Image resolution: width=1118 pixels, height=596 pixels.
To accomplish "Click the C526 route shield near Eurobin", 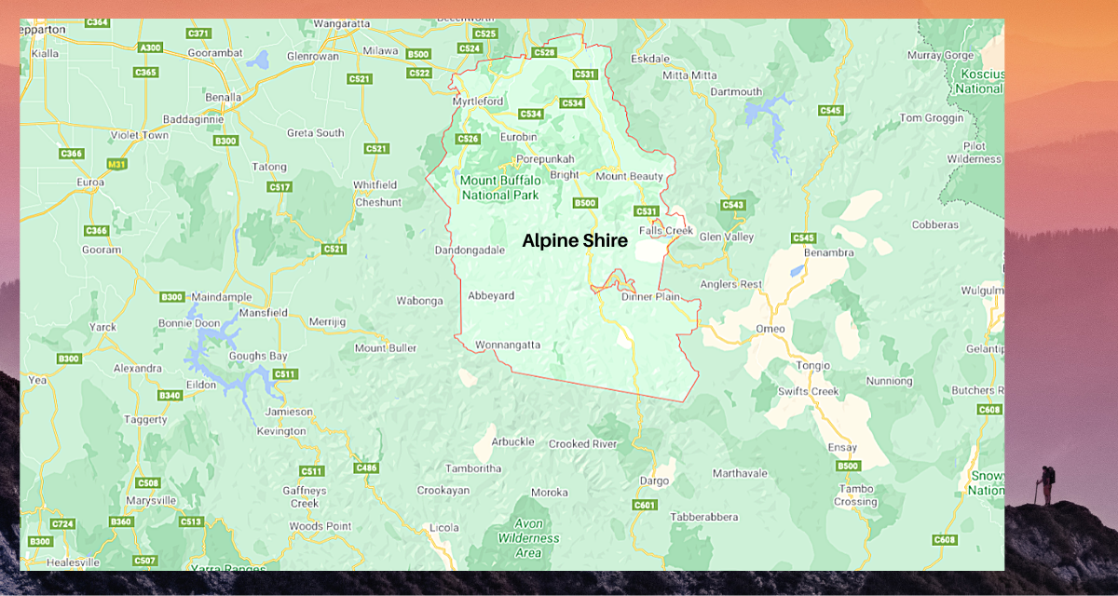I will [467, 138].
